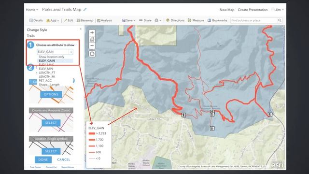Click the '1,100' legend entry
Viewport: 309px width, 174px height.
[x=96, y=146]
